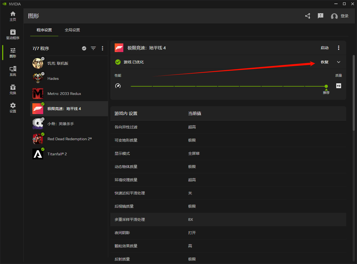Viewport: 357px width, 264px height.
Task: Click the HQ quality icon
Action: (x=339, y=86)
